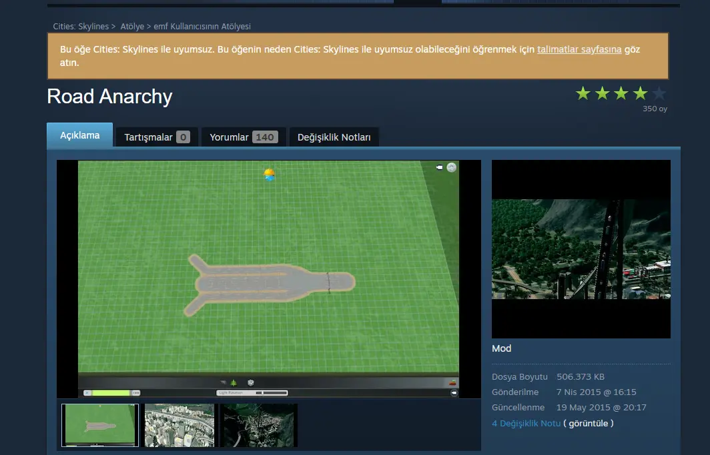Click the 19 May 2015 @ 20:17 date
Image resolution: width=710 pixels, height=455 pixels.
(601, 407)
